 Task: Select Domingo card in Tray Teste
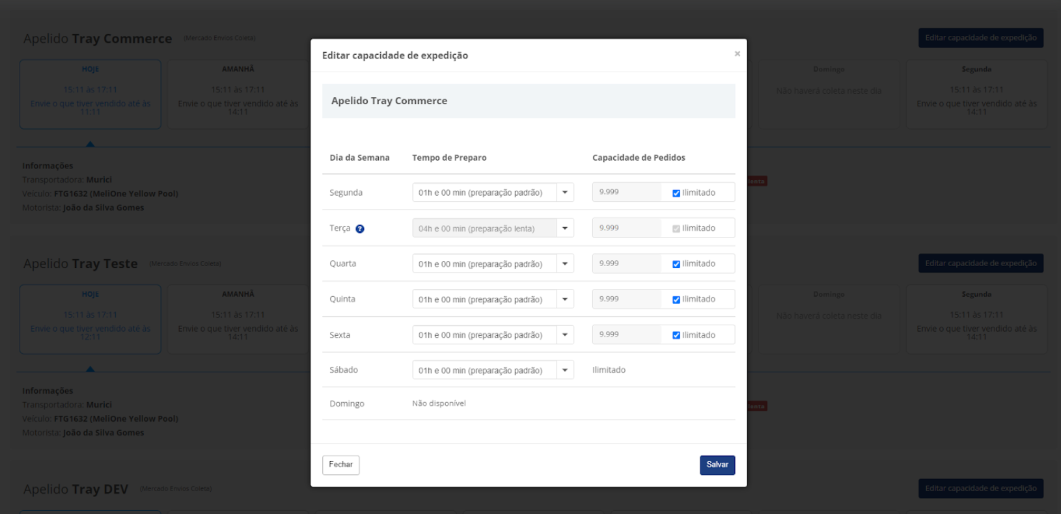click(x=829, y=319)
